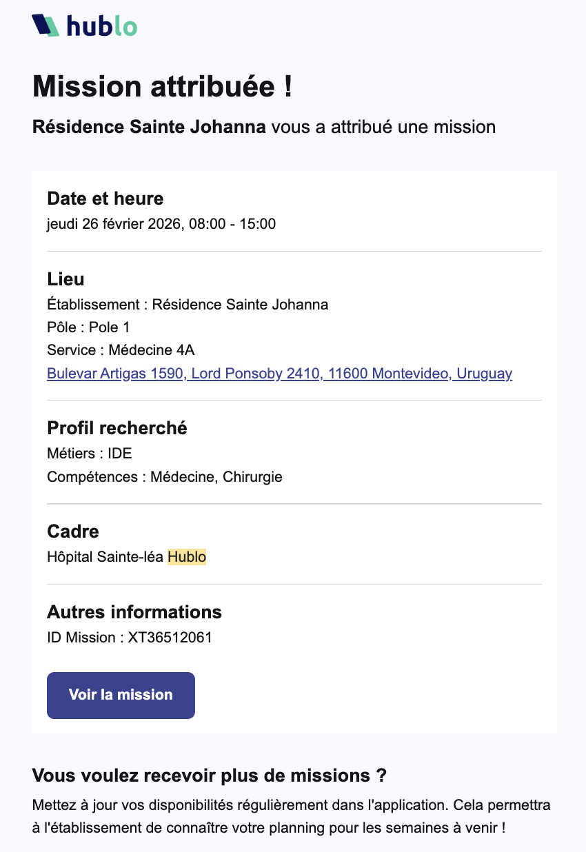586x852 pixels.
Task: Click the Profil recherché heading
Action: 117,428
